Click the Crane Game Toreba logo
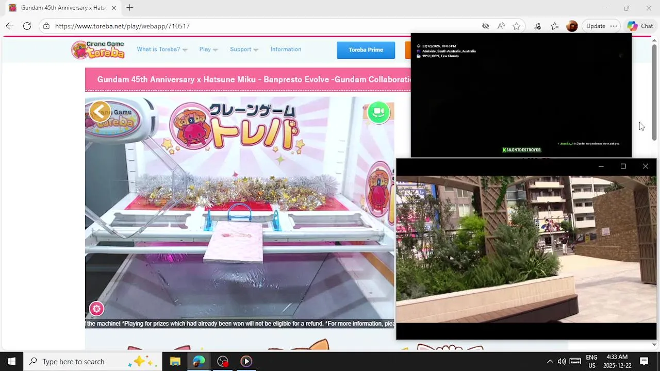 point(98,49)
